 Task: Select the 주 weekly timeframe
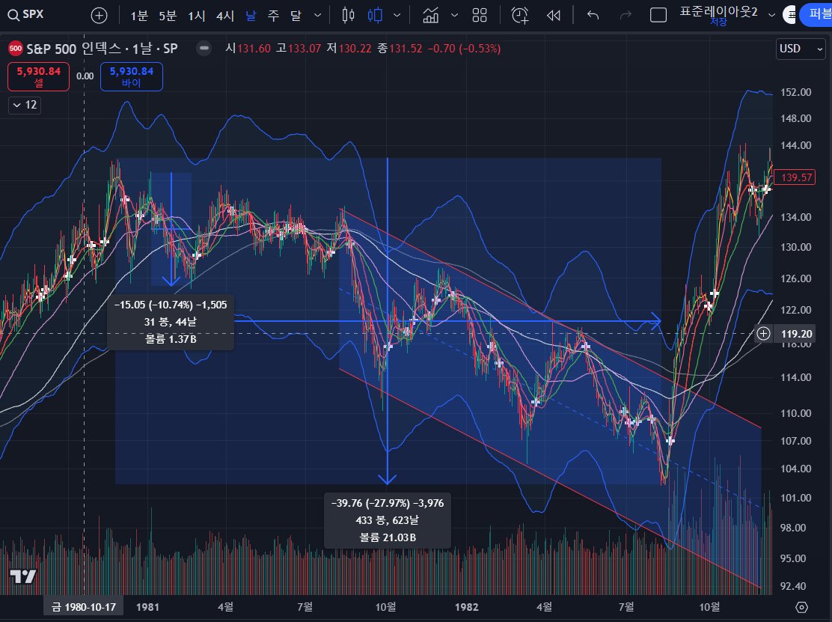click(x=273, y=16)
